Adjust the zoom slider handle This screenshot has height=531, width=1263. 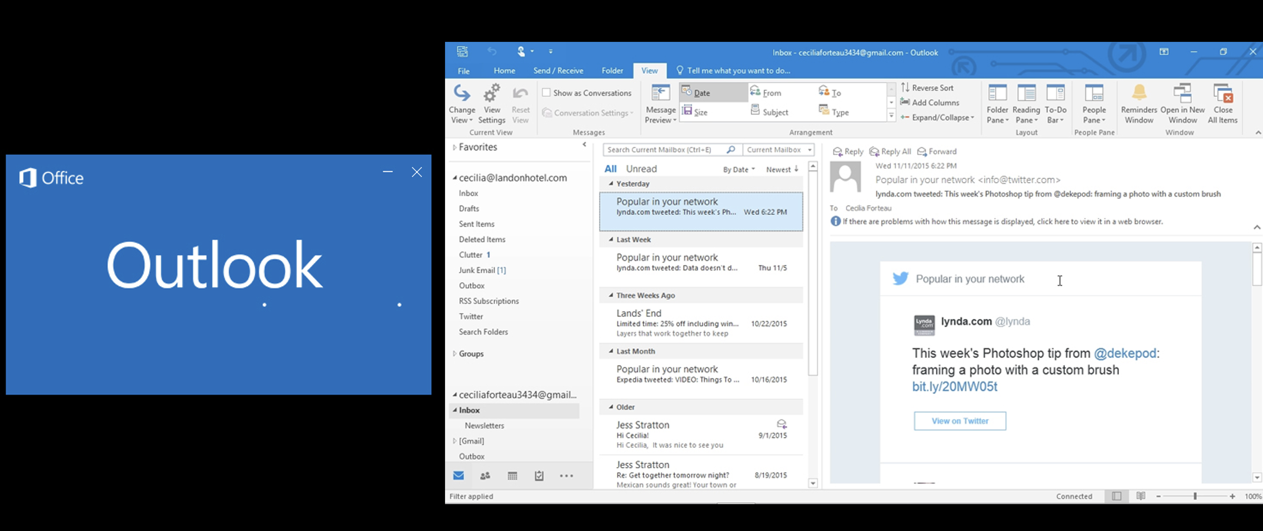[1195, 496]
